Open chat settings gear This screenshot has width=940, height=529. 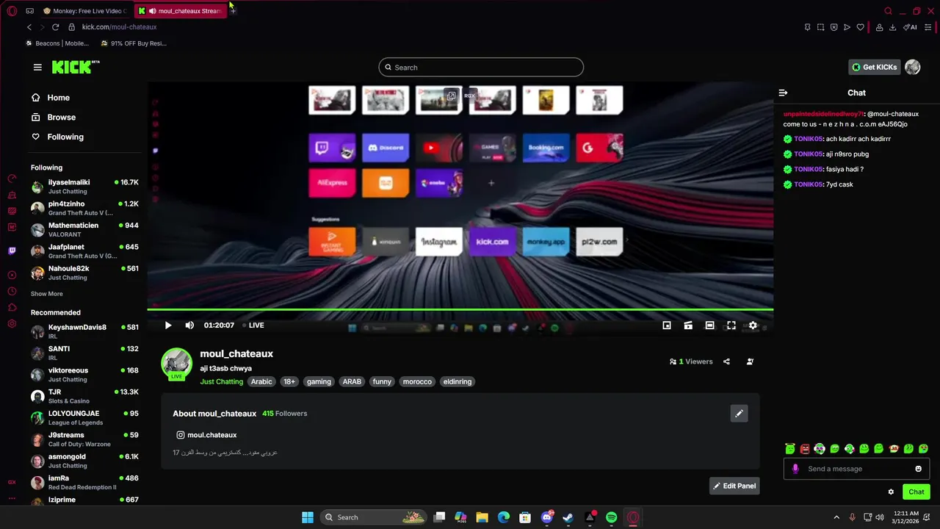pyautogui.click(x=891, y=492)
